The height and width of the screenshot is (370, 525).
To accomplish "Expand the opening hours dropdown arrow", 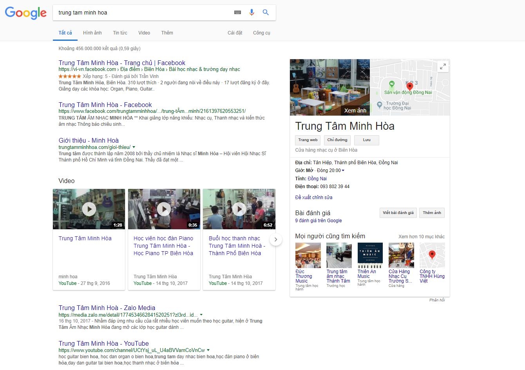I will click(x=343, y=170).
